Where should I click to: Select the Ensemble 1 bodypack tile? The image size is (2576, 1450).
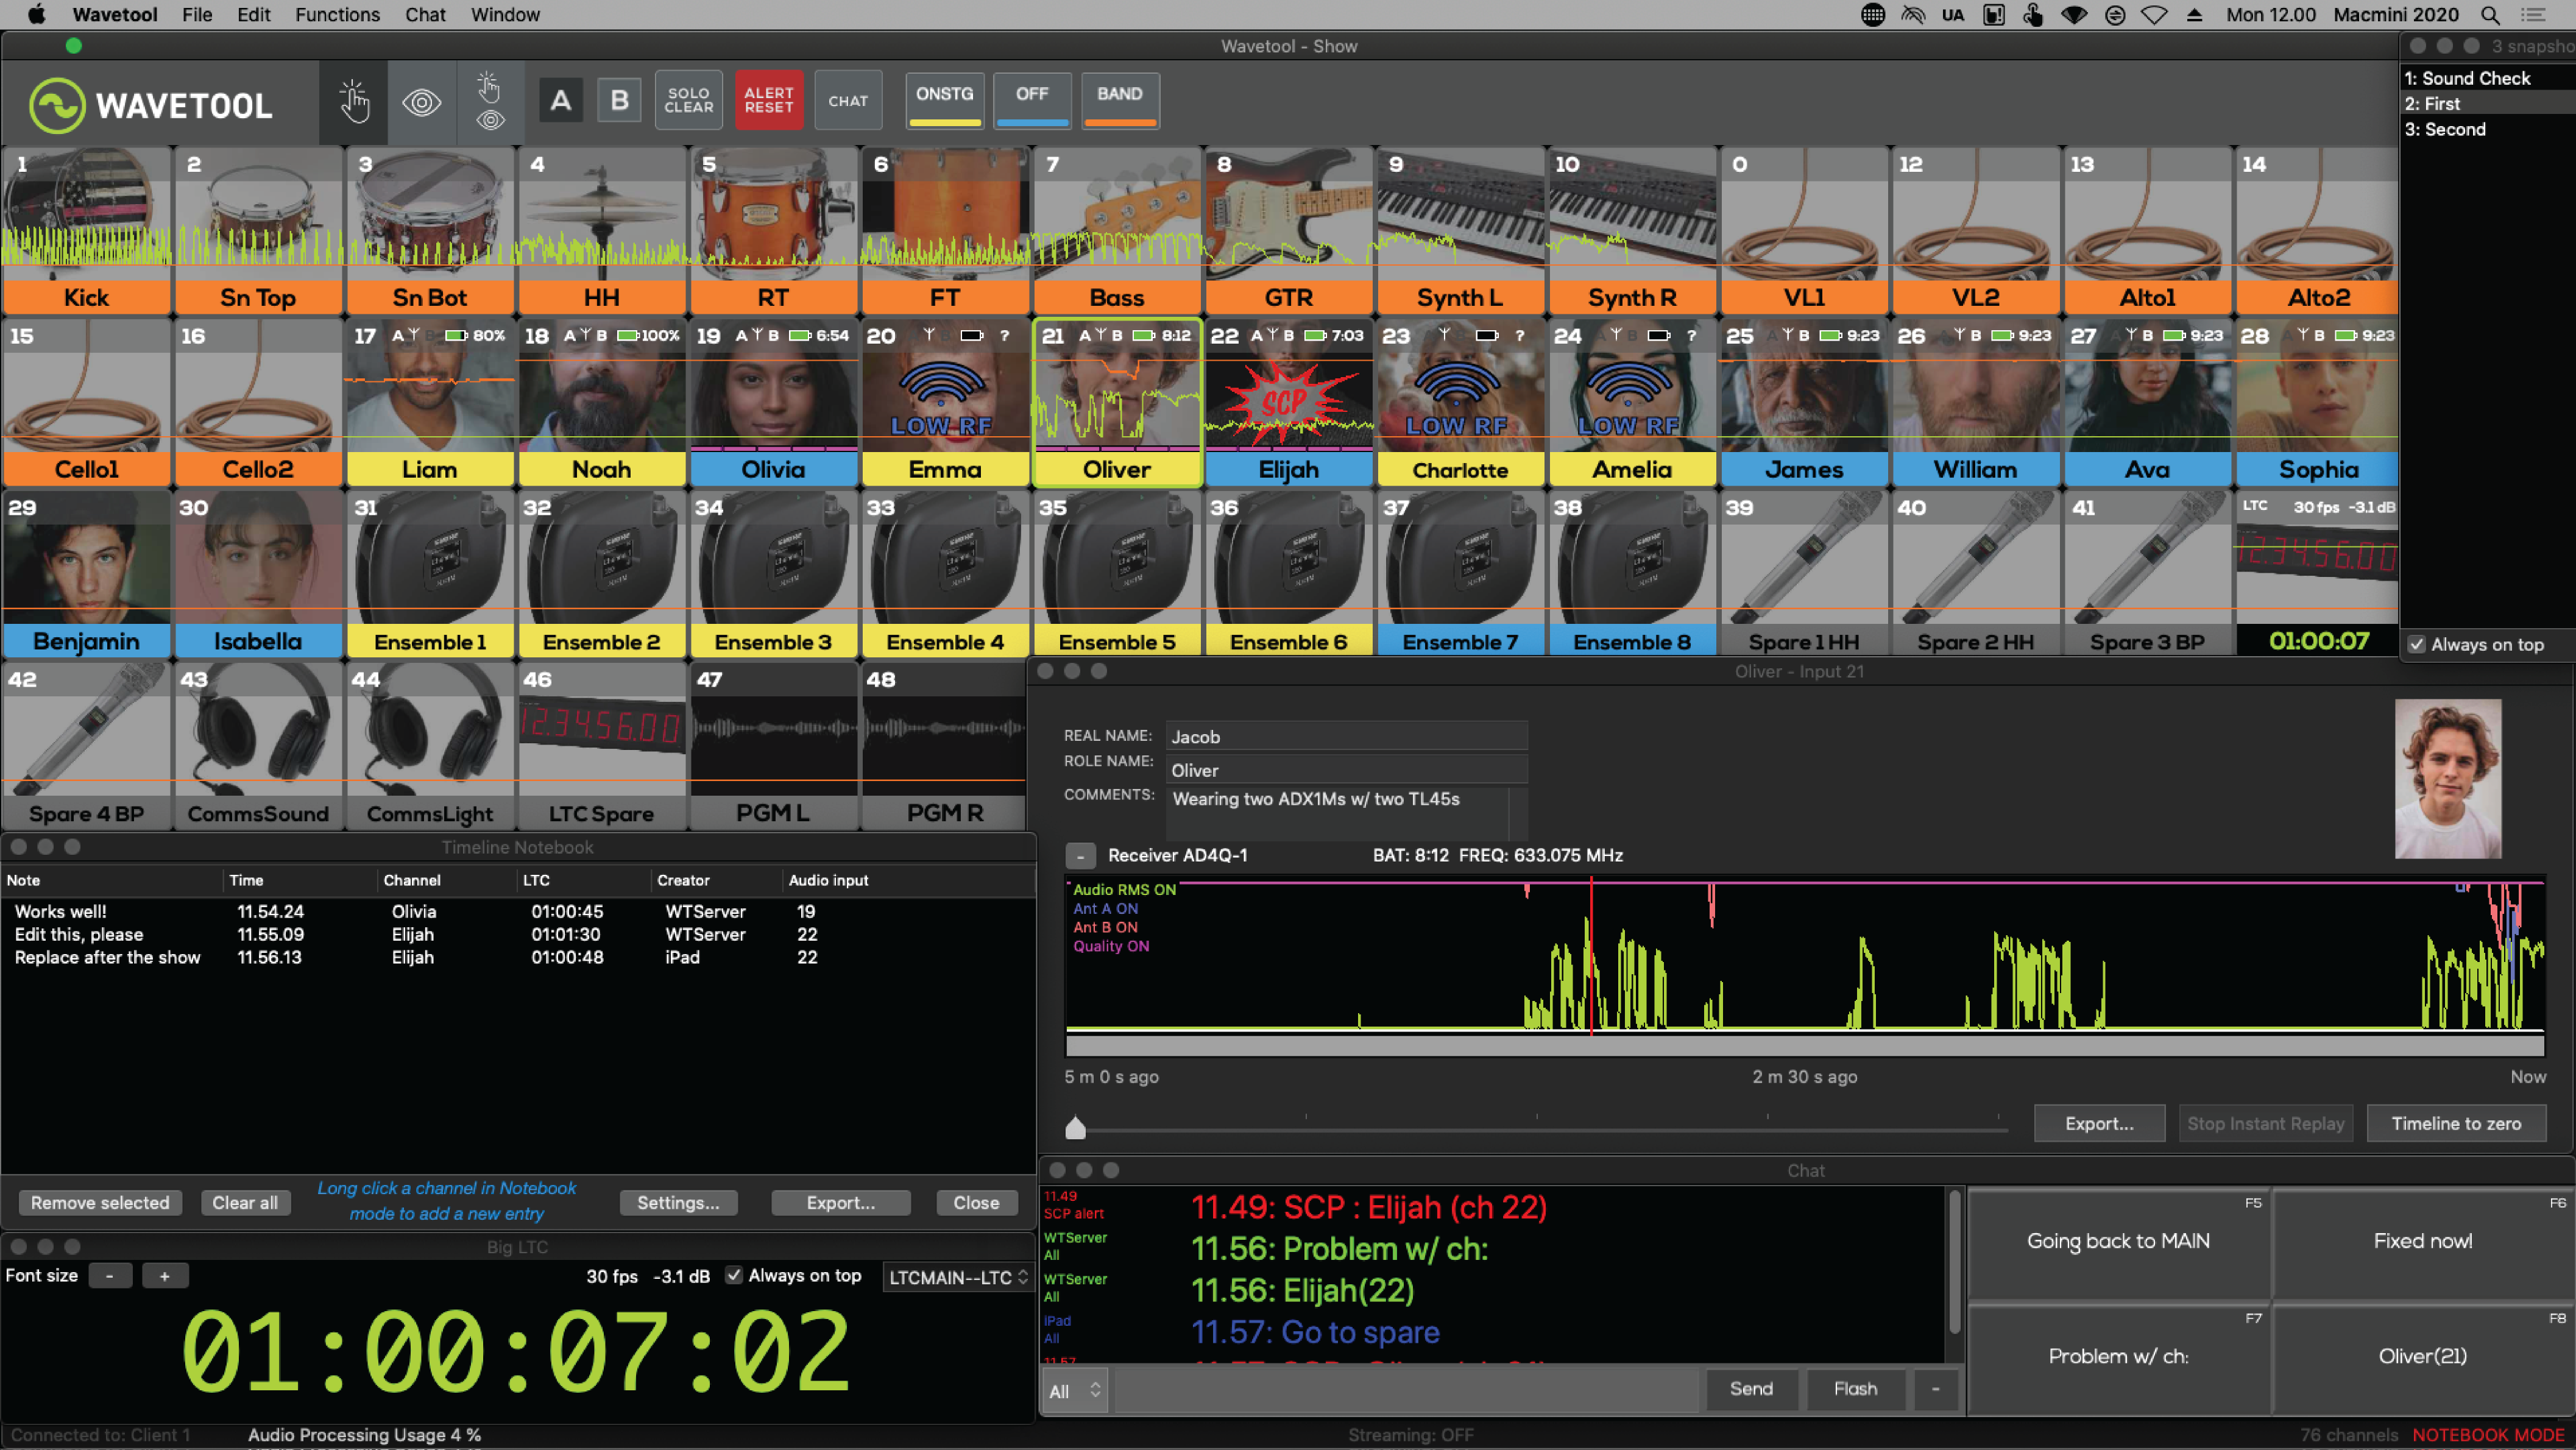coord(430,574)
